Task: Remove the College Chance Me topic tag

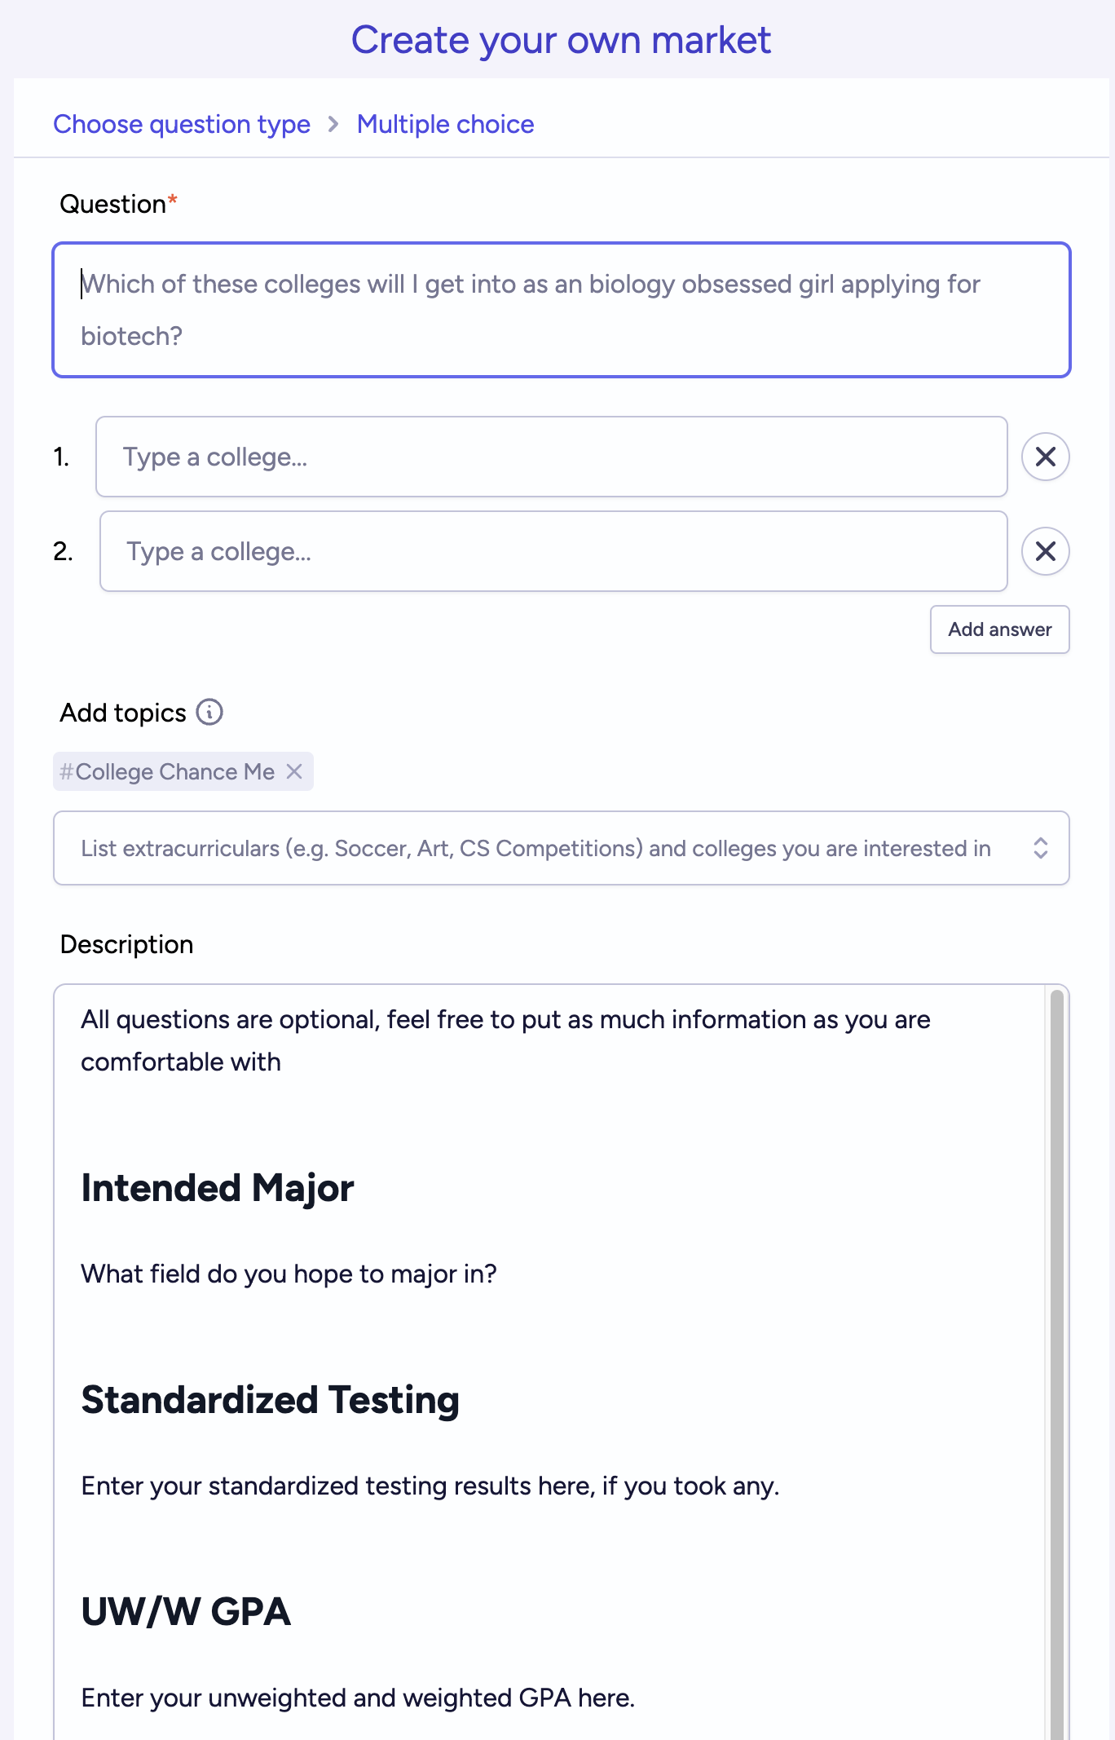Action: pos(294,771)
